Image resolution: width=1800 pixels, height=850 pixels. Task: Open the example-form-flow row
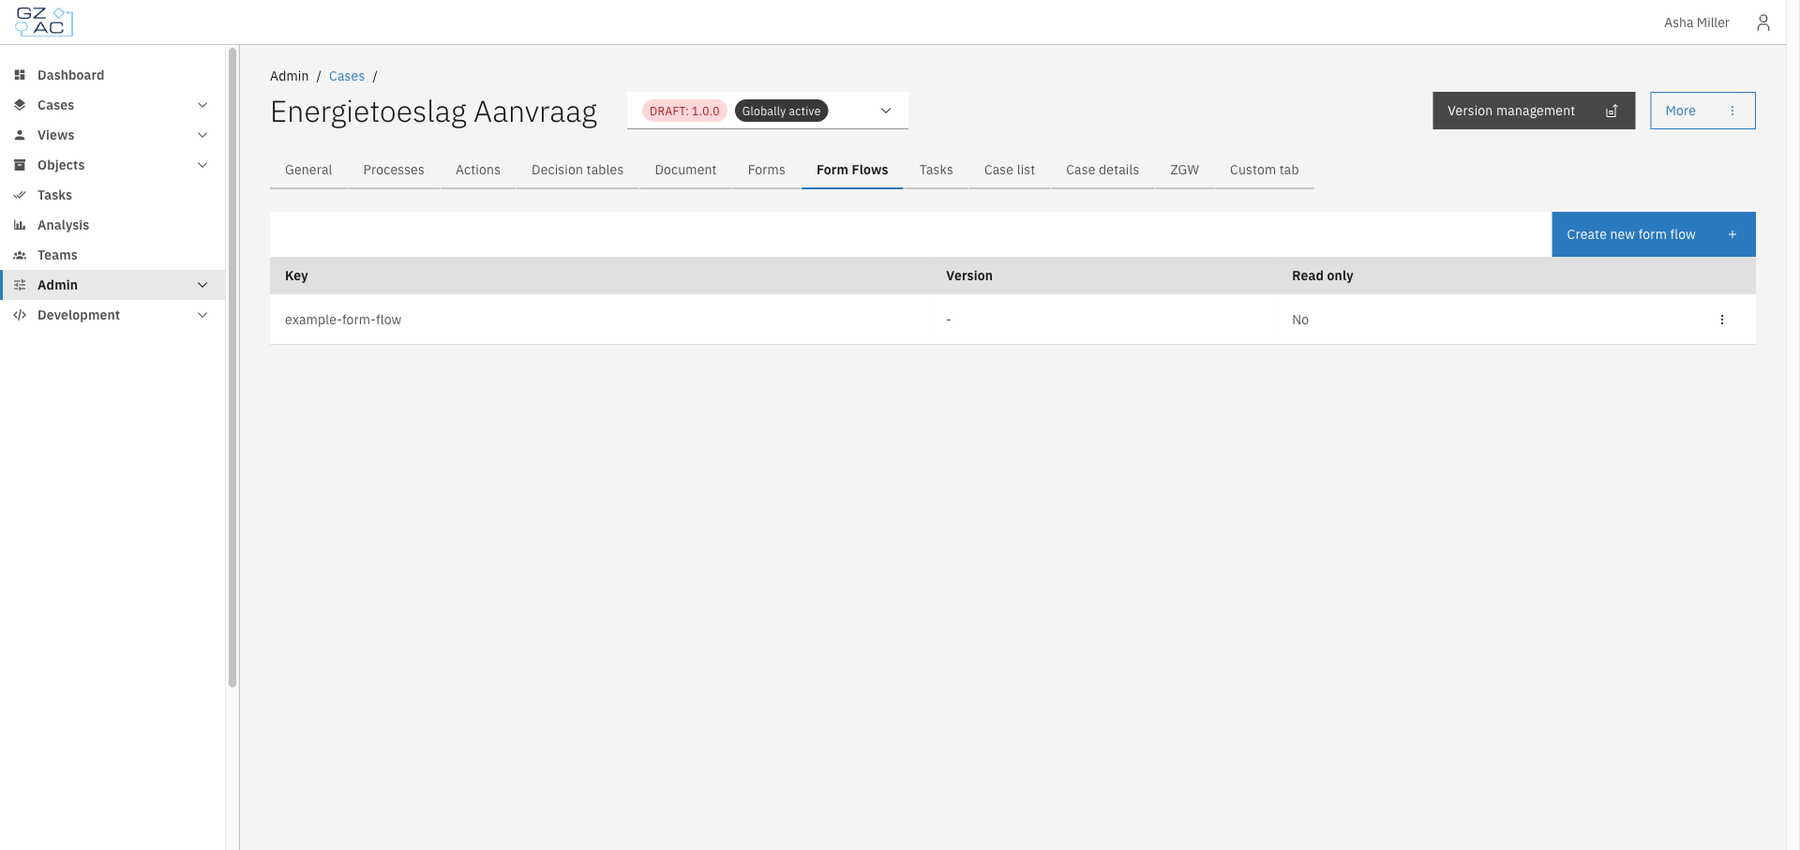(x=1012, y=320)
